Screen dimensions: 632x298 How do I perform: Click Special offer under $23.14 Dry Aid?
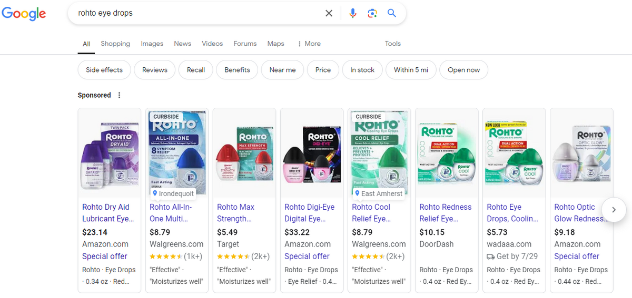tap(104, 256)
